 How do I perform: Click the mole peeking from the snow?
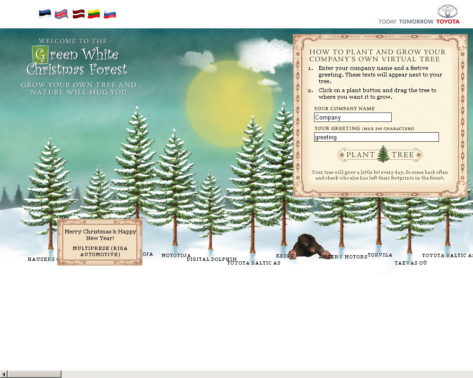[306, 246]
